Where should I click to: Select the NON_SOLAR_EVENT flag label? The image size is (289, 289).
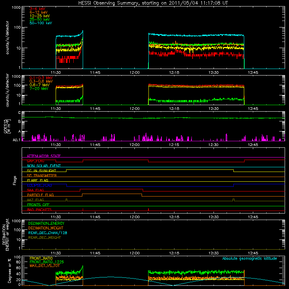point(44,166)
